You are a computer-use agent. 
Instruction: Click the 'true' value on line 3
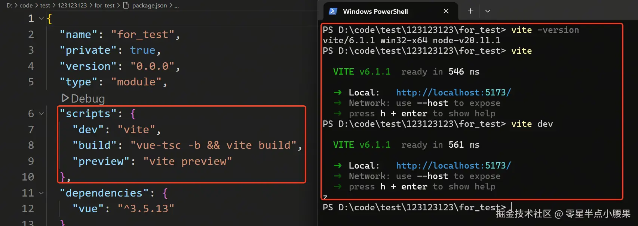(x=142, y=50)
